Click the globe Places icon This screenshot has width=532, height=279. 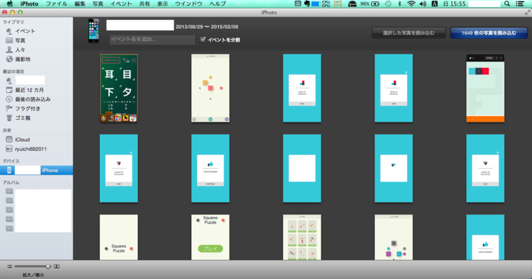tap(9, 59)
